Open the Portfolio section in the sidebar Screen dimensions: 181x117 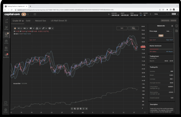coord(6,42)
